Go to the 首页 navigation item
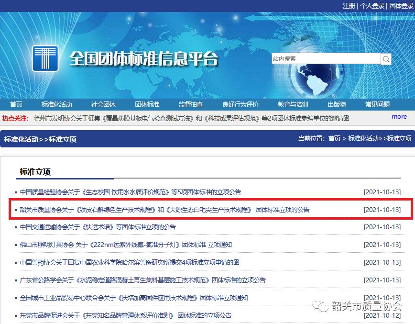Viewport: 415px width, 324px height. click(16, 104)
